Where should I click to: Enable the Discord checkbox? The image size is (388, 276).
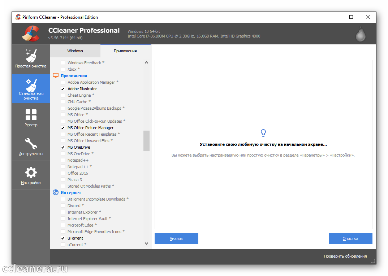pos(63,206)
